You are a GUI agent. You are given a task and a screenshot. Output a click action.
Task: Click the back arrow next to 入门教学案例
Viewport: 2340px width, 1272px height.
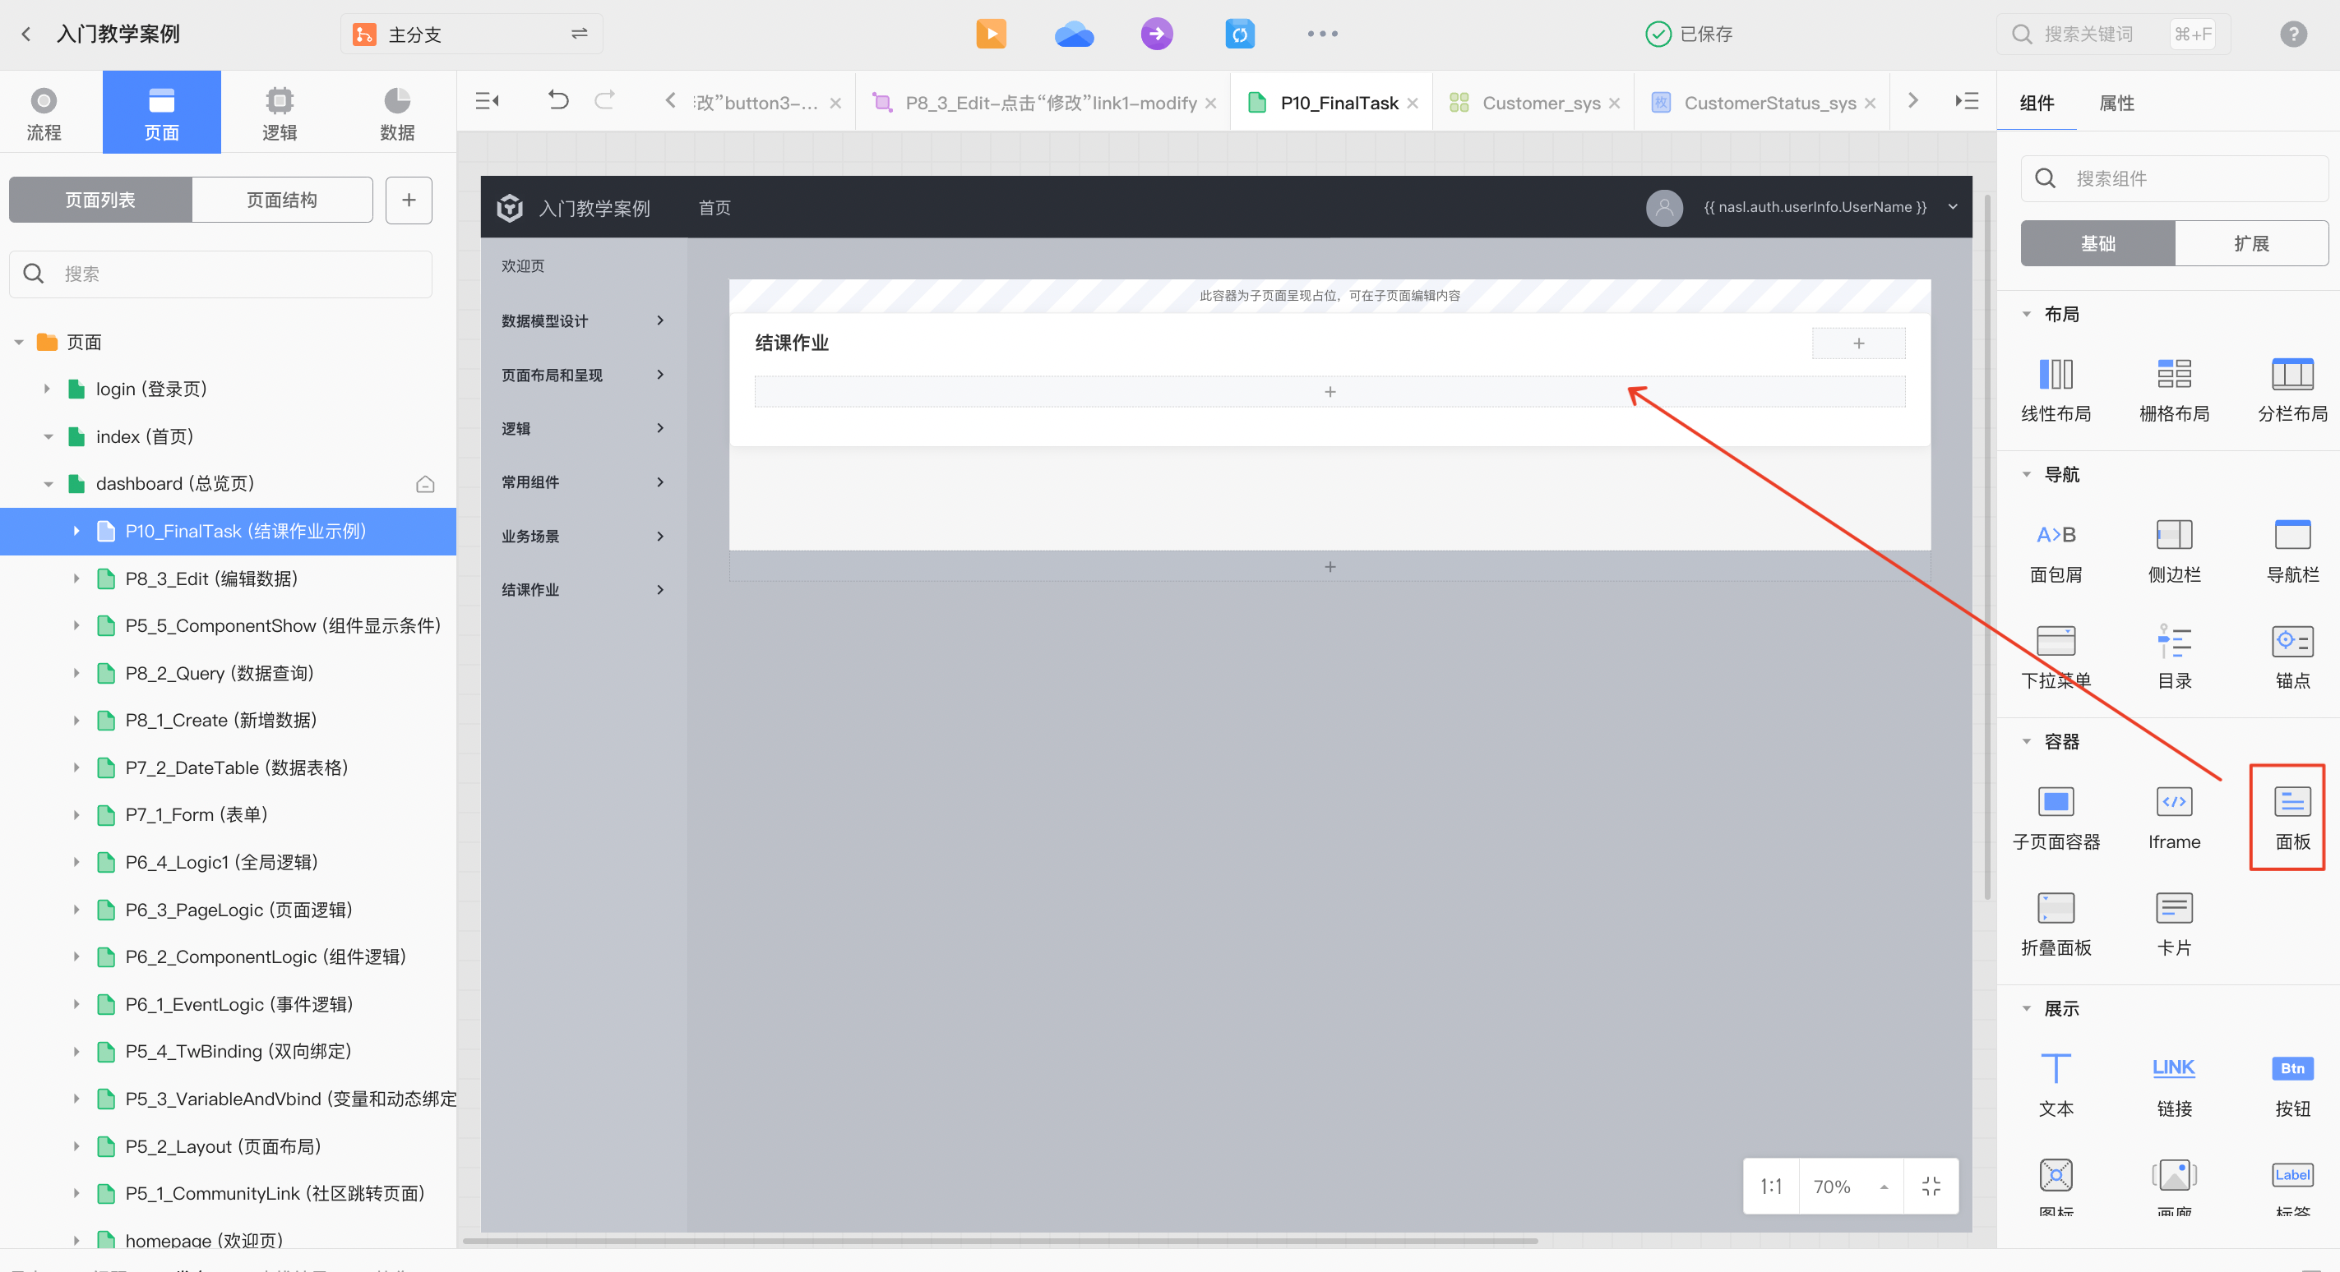click(26, 35)
